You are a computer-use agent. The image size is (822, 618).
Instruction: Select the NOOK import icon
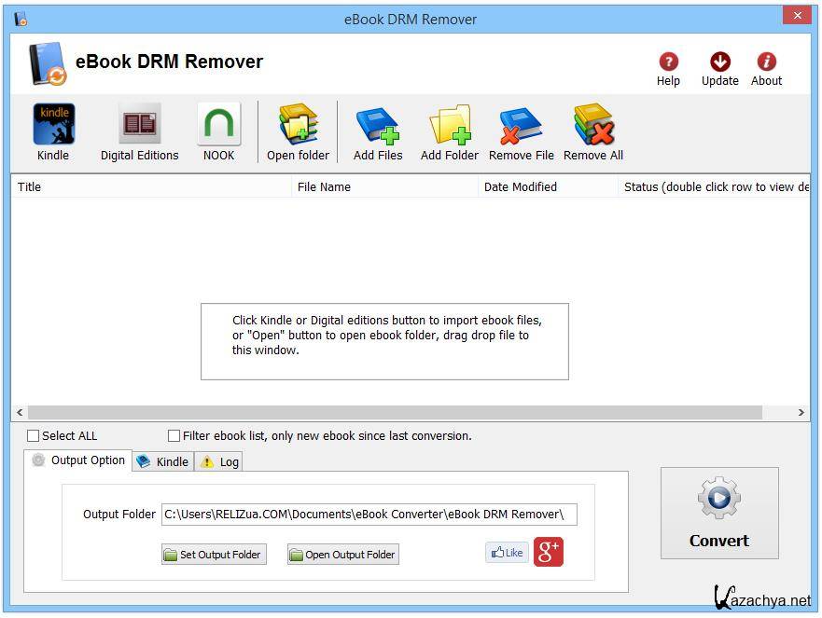click(218, 126)
